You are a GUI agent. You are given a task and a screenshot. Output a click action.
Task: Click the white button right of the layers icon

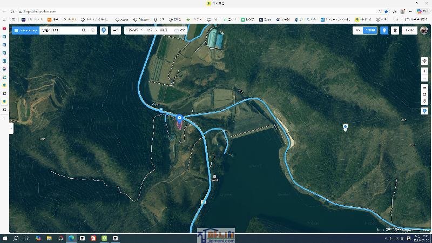point(409,30)
